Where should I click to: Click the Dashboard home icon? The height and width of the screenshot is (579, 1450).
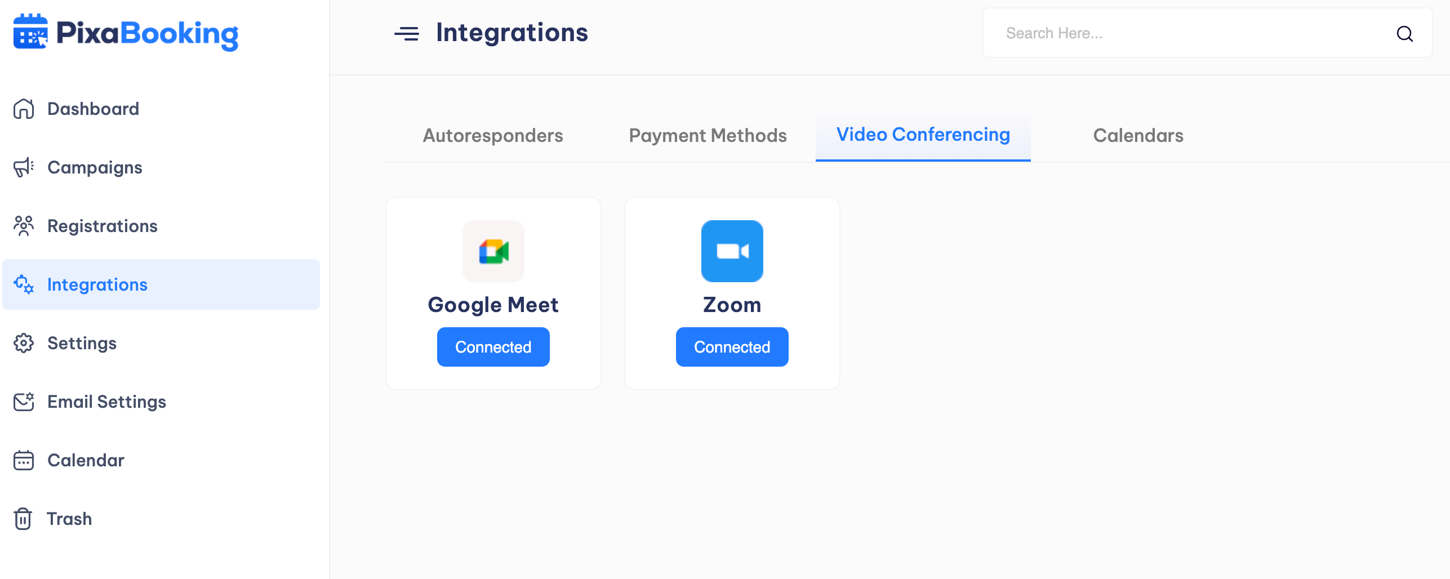[24, 109]
